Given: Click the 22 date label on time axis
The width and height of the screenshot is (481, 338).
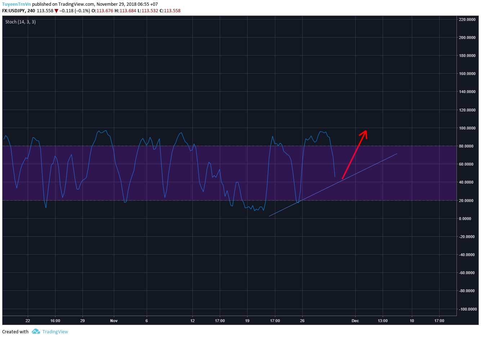Looking at the screenshot, I should 28,321.
